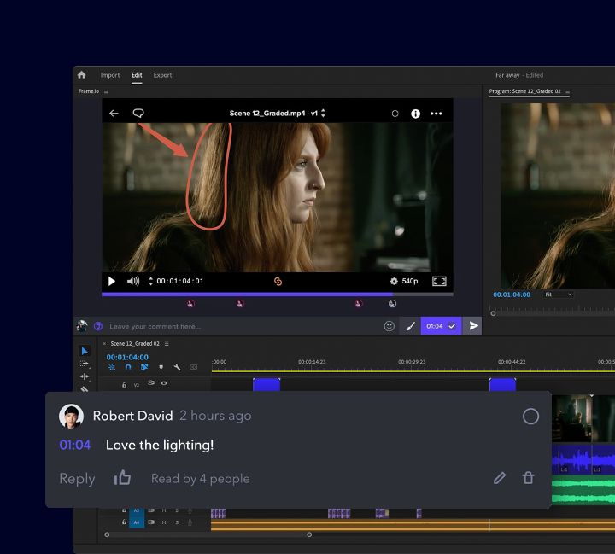Open the three-dot more options menu
This screenshot has height=554, width=615.
pos(436,114)
